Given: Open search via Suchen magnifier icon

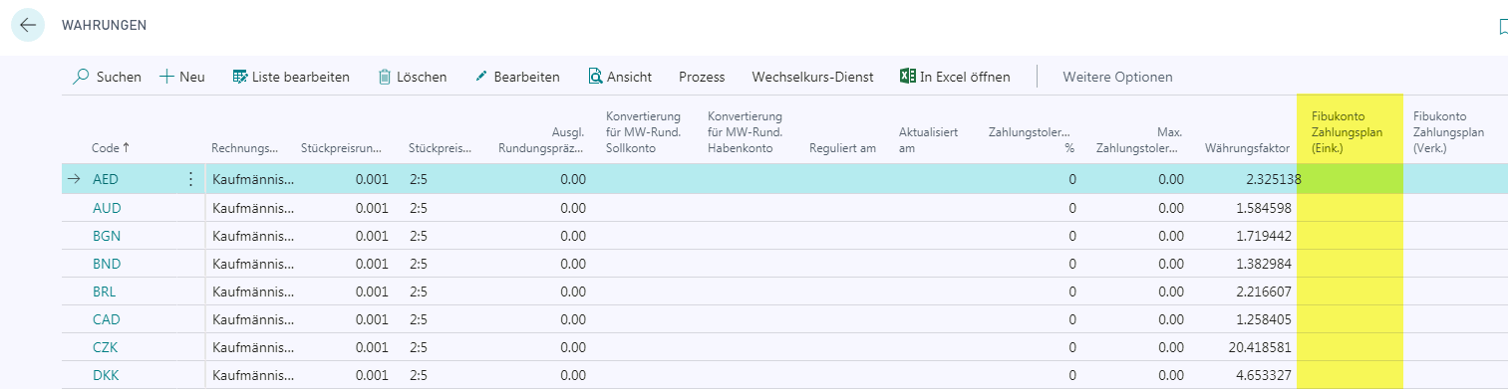Looking at the screenshot, I should coord(81,77).
